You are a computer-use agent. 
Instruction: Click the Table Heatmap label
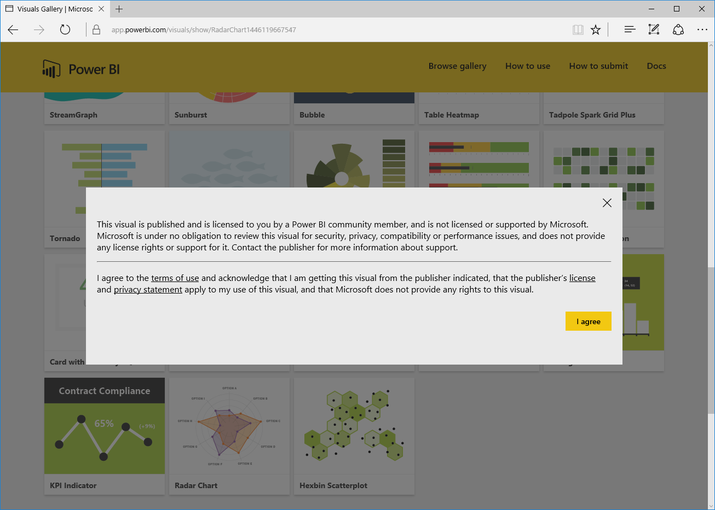pos(451,115)
